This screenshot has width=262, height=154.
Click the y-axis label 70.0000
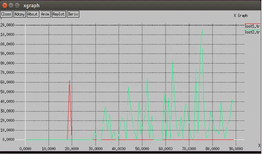(7, 73)
